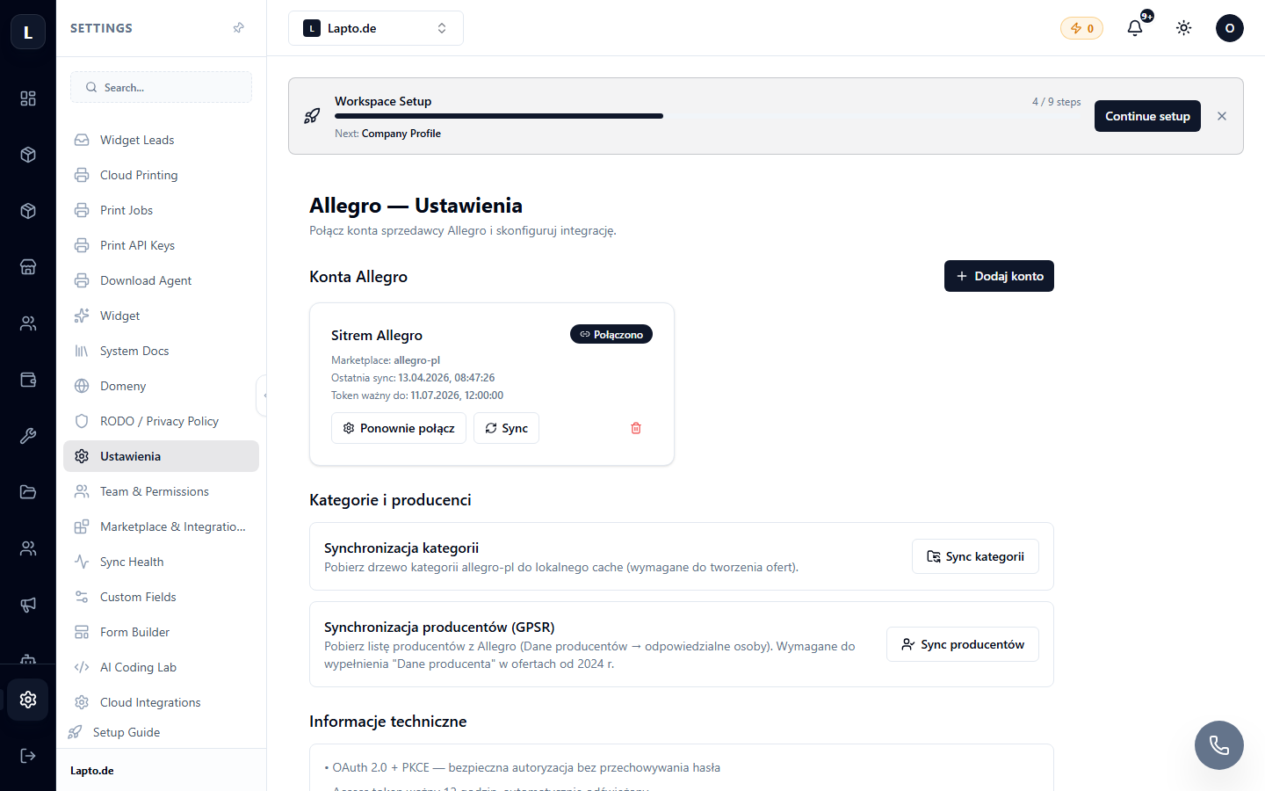Open Cloud Printing settings

[161, 175]
